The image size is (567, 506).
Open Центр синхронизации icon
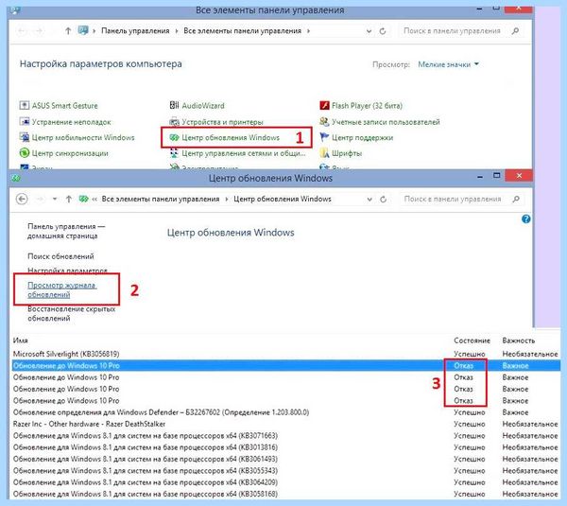(25, 153)
